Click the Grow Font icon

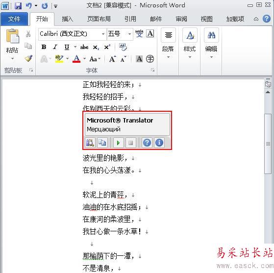tap(113, 59)
